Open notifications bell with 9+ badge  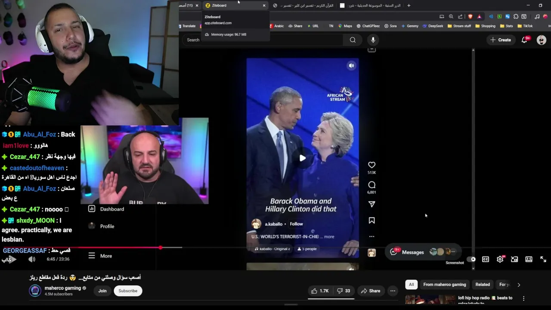tap(525, 40)
